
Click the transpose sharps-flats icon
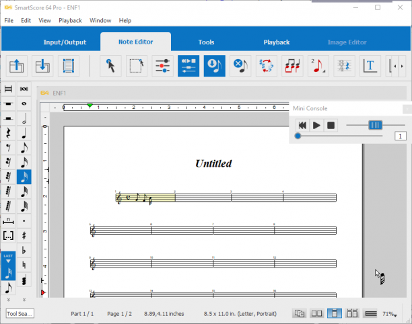(x=267, y=66)
